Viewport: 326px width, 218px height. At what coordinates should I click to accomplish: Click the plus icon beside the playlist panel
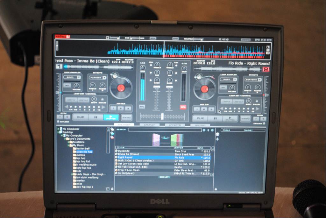217,139
